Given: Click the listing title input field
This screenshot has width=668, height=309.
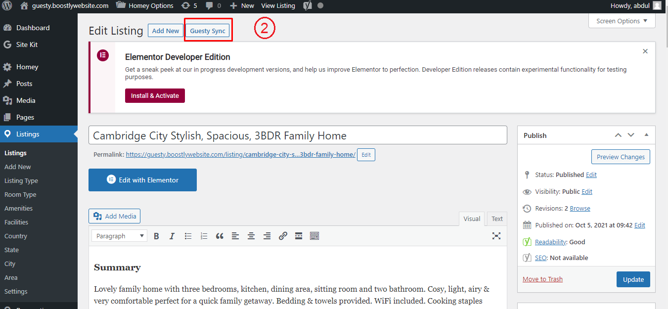Looking at the screenshot, I should 298,135.
